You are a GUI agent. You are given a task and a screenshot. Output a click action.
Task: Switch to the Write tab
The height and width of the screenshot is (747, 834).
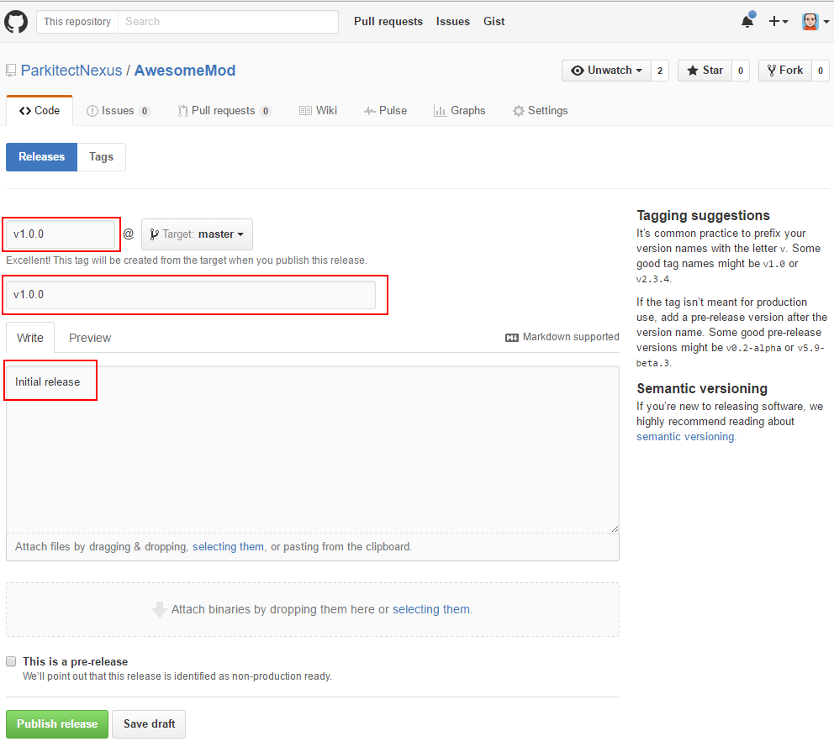coord(30,338)
